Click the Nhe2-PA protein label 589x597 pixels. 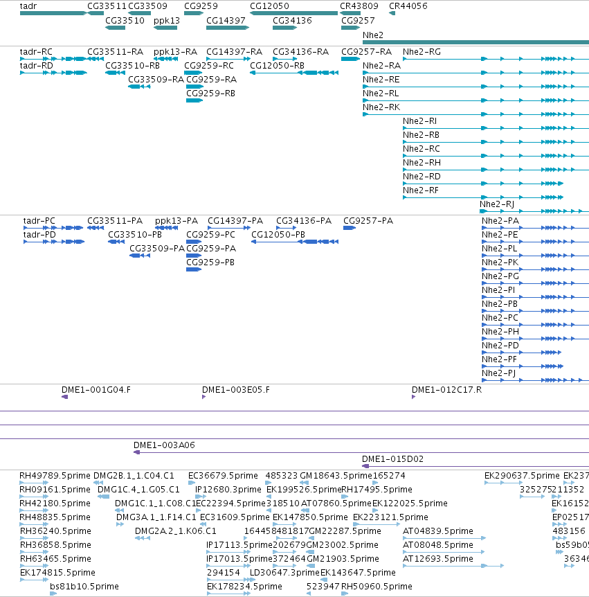(500, 221)
